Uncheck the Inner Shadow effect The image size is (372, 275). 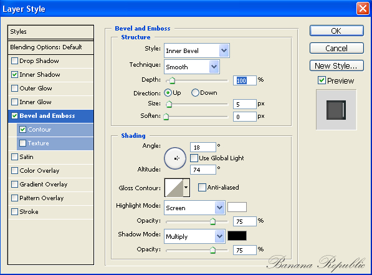[15, 75]
